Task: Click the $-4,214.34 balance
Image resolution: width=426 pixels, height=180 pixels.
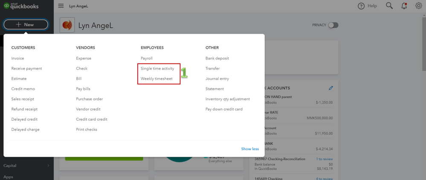Action: 325,149
